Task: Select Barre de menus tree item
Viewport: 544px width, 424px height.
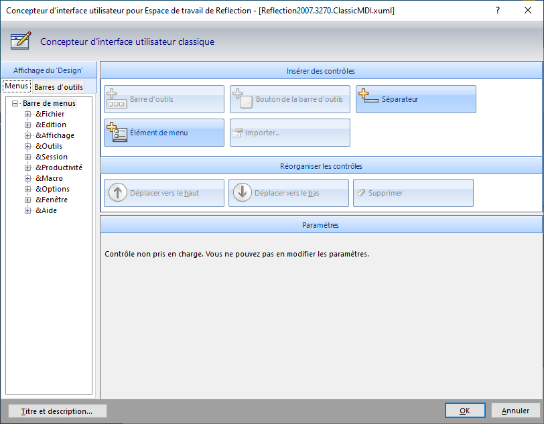Action: point(49,103)
